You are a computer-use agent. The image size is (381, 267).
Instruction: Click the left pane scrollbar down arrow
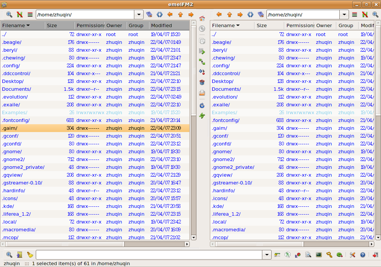coord(193,238)
